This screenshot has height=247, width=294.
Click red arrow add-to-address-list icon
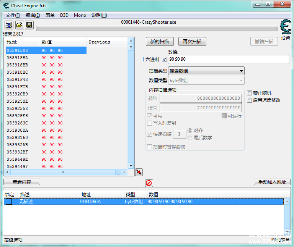tap(139, 172)
